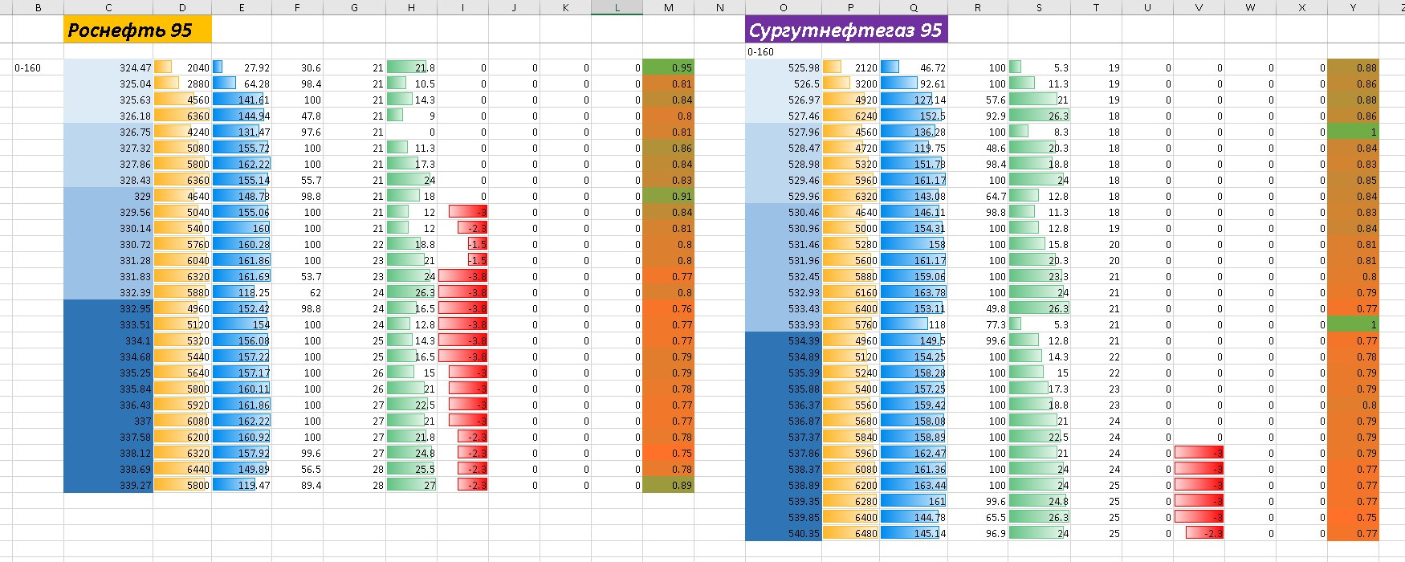Select the cell containing 57.6
Image resolution: width=1405 pixels, height=562 pixels.
[x=978, y=100]
